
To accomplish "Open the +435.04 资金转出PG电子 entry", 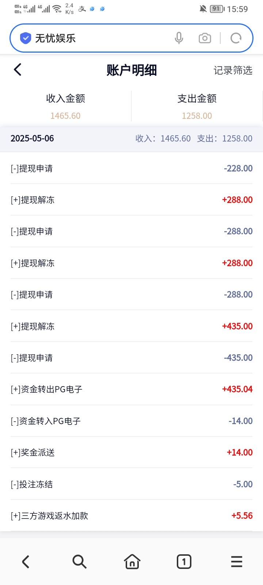I will pos(131,389).
